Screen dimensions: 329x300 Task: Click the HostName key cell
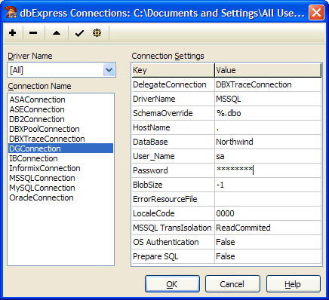(173, 127)
